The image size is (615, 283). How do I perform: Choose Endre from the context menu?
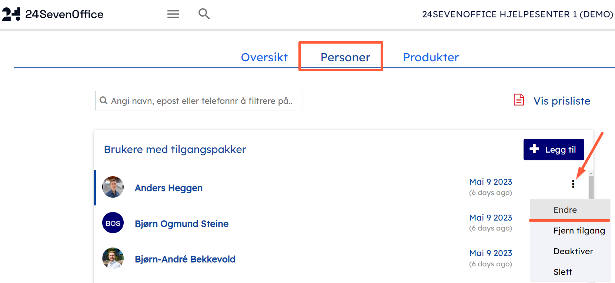[x=565, y=210]
